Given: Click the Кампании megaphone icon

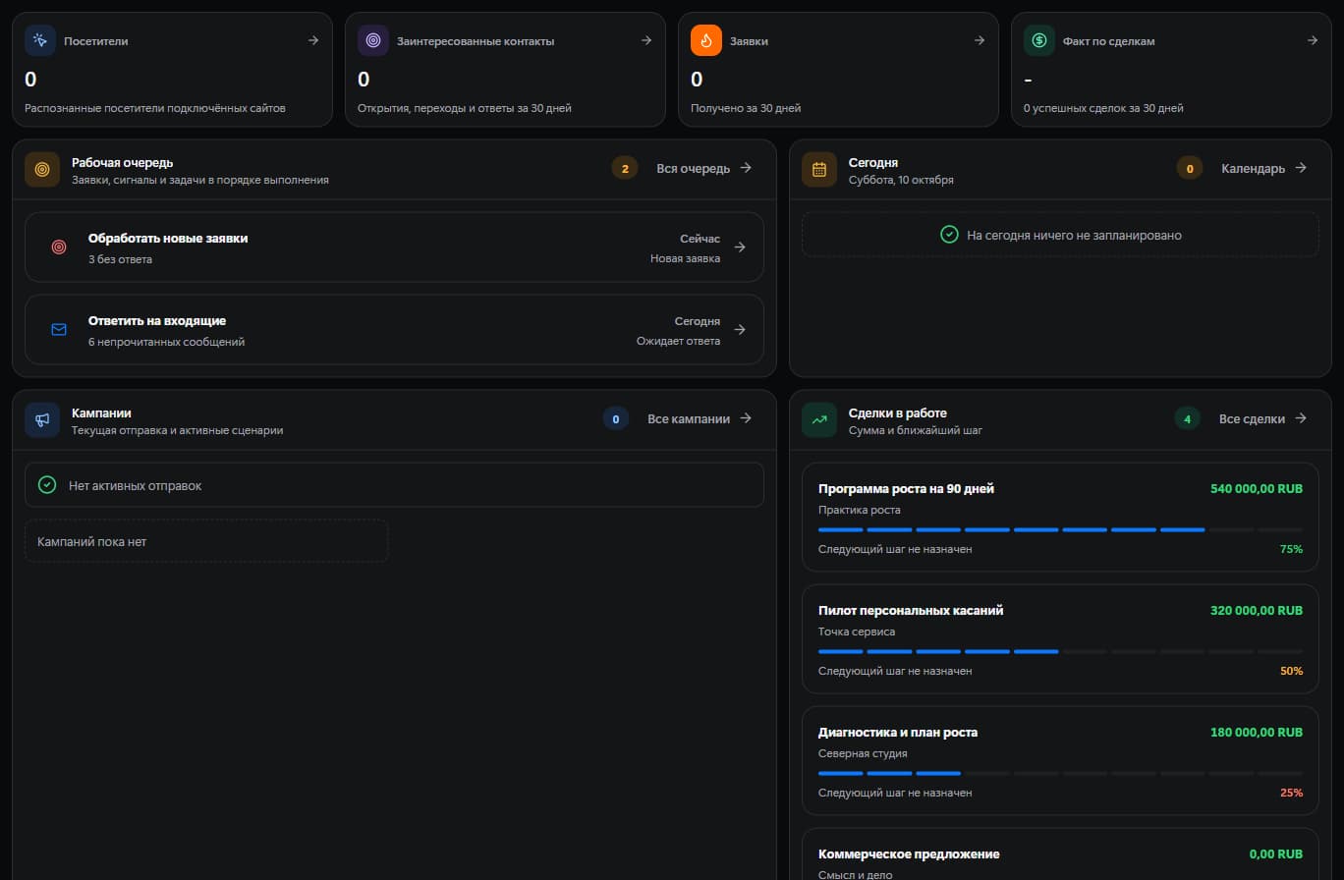Looking at the screenshot, I should click(42, 419).
